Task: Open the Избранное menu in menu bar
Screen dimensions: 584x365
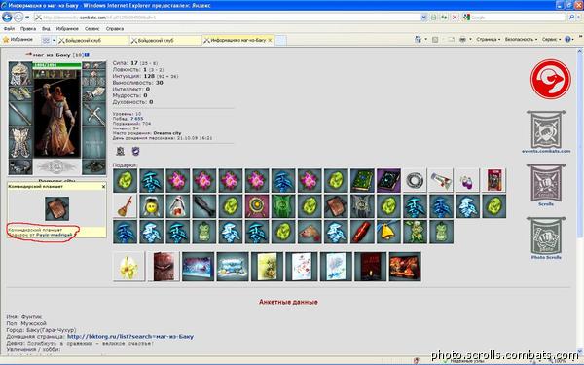Action: 67,28
